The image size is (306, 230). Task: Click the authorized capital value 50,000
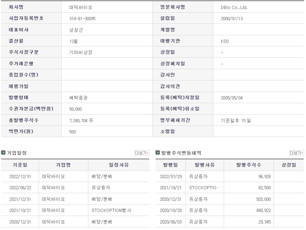[75, 109]
